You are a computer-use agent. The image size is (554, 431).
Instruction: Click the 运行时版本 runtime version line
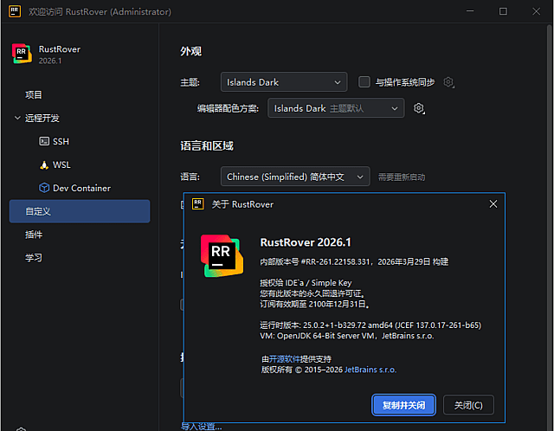(x=370, y=325)
